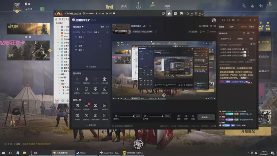Select 竖屏 portrait tab
Viewport: 277px width, 156px height.
coord(107,27)
